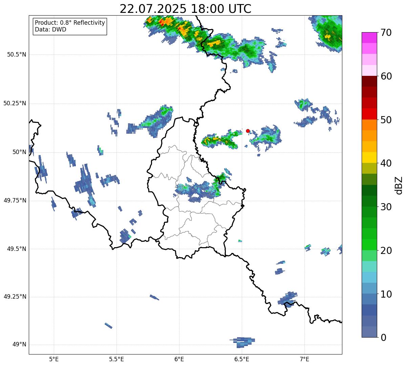Click the colorbar '50' tick label
Screen dimensions: 407x366
click(386, 120)
